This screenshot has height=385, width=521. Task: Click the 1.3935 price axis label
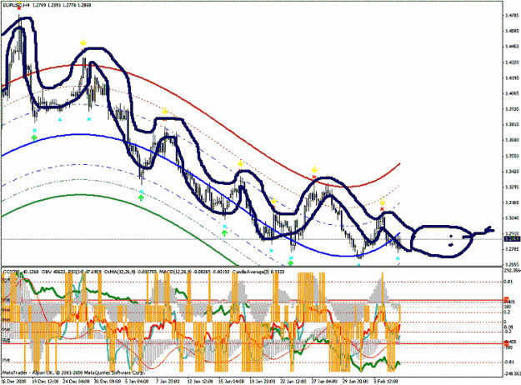[512, 109]
